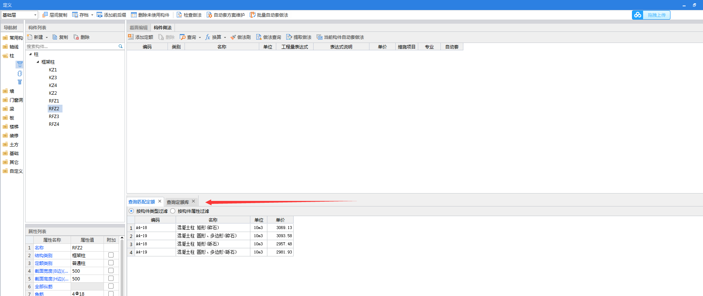703x296 pixels.
Task: Click the 删除 delete component icon
Action: tap(76, 37)
